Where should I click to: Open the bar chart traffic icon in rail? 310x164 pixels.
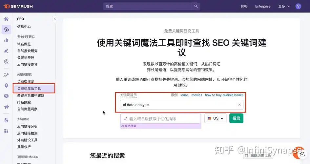tap(6, 40)
